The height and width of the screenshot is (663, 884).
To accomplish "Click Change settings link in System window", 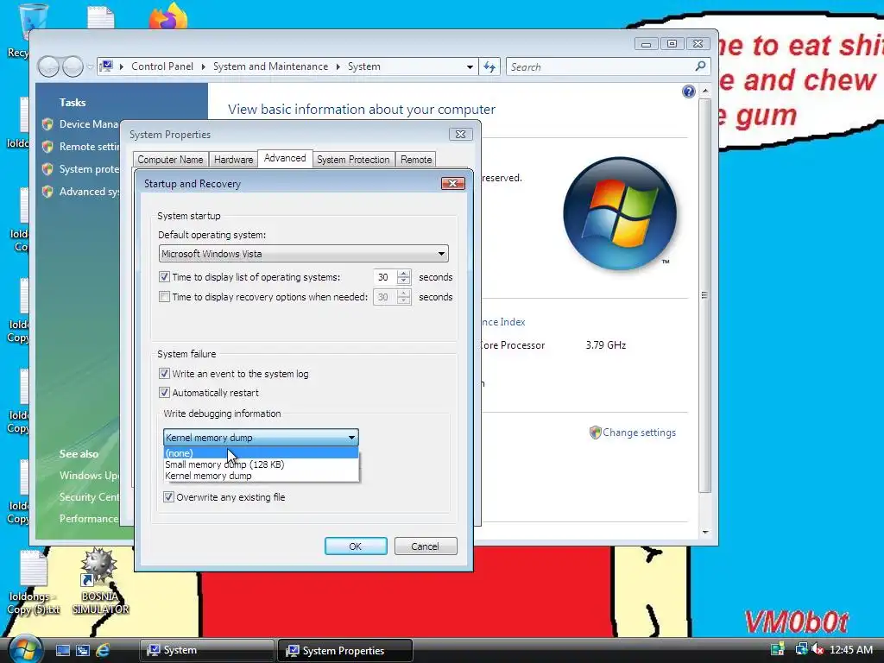I will pos(640,433).
